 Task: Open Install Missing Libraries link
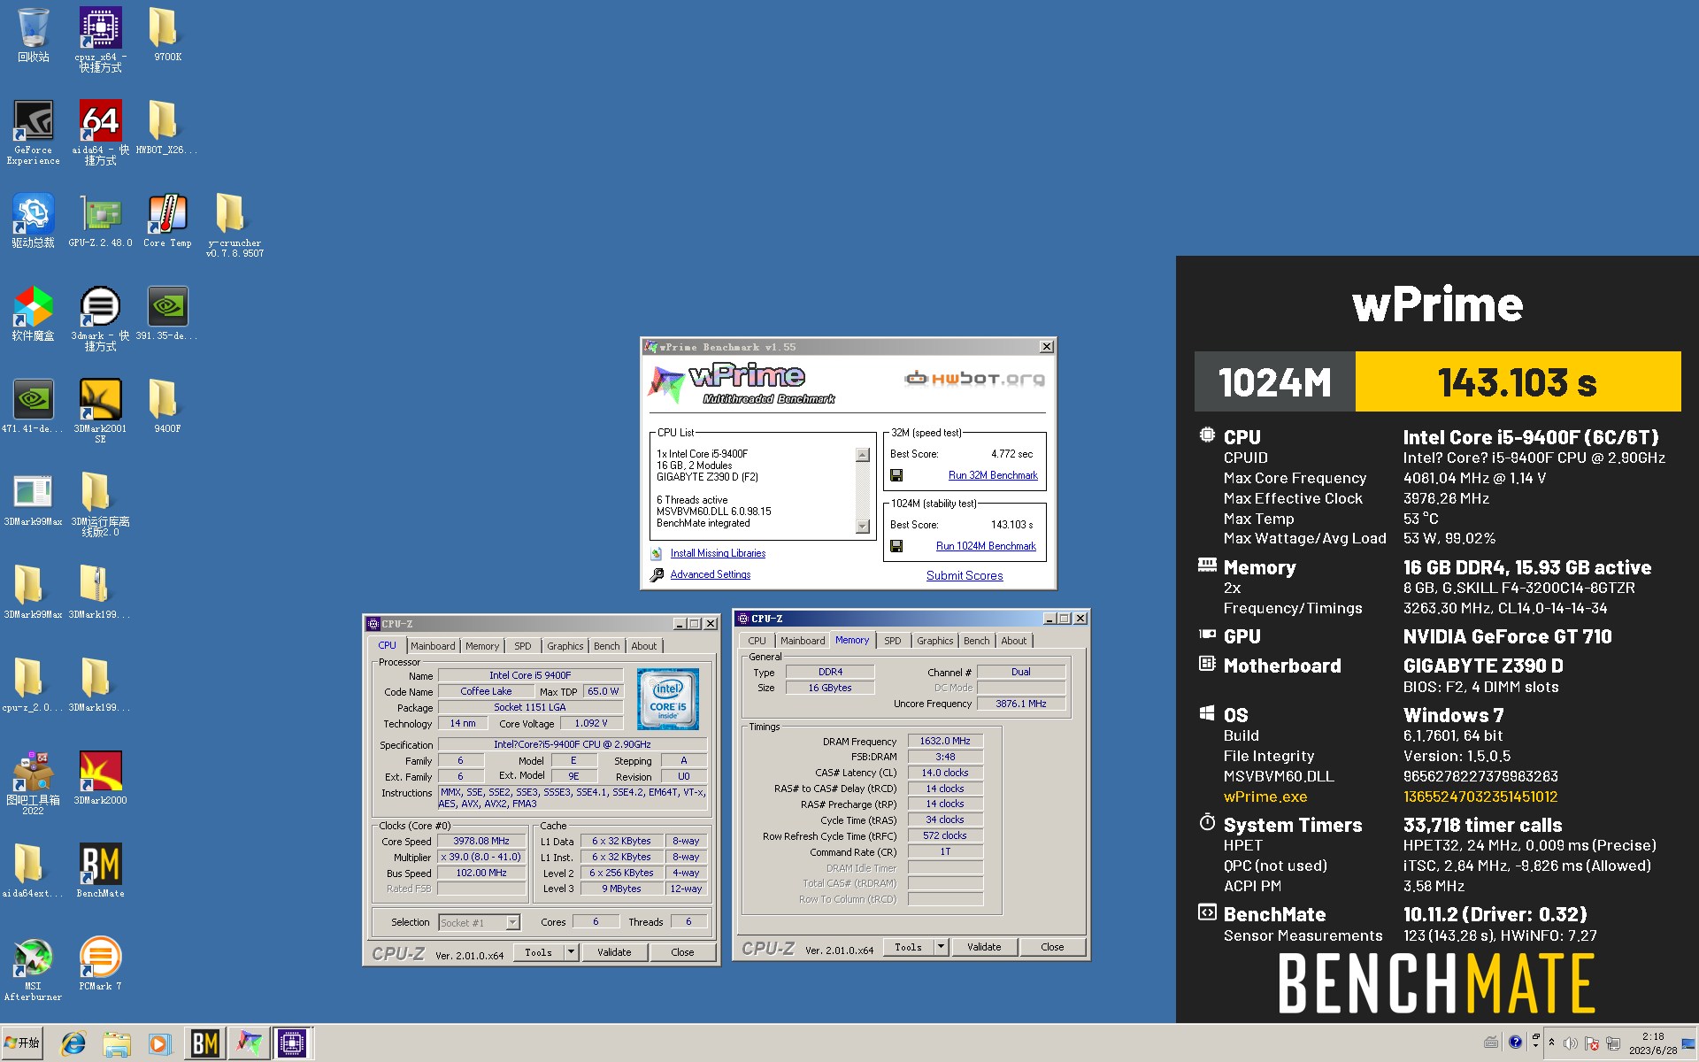(x=718, y=553)
